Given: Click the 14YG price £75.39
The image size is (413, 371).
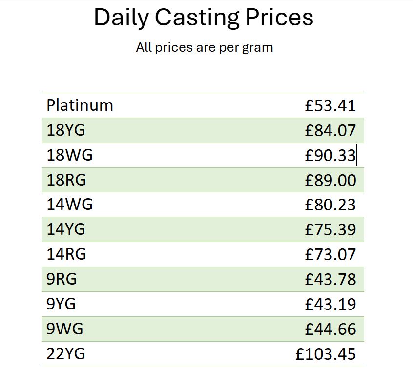Looking at the screenshot, I should pos(330,229).
